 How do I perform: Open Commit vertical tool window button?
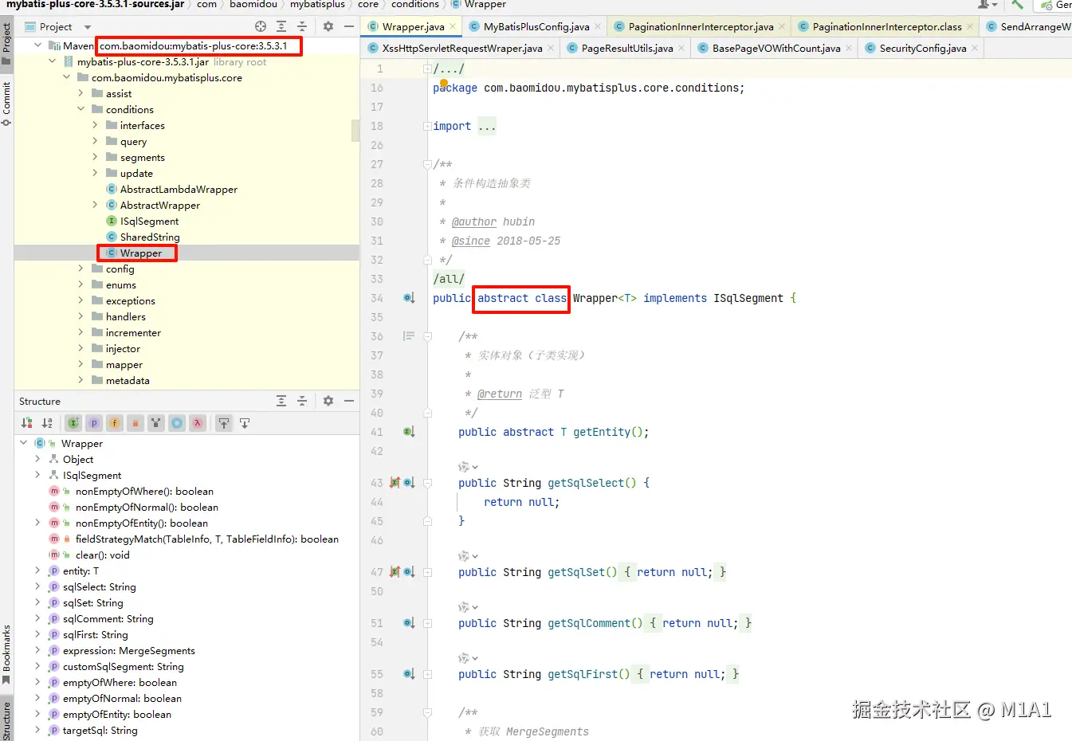(6, 103)
